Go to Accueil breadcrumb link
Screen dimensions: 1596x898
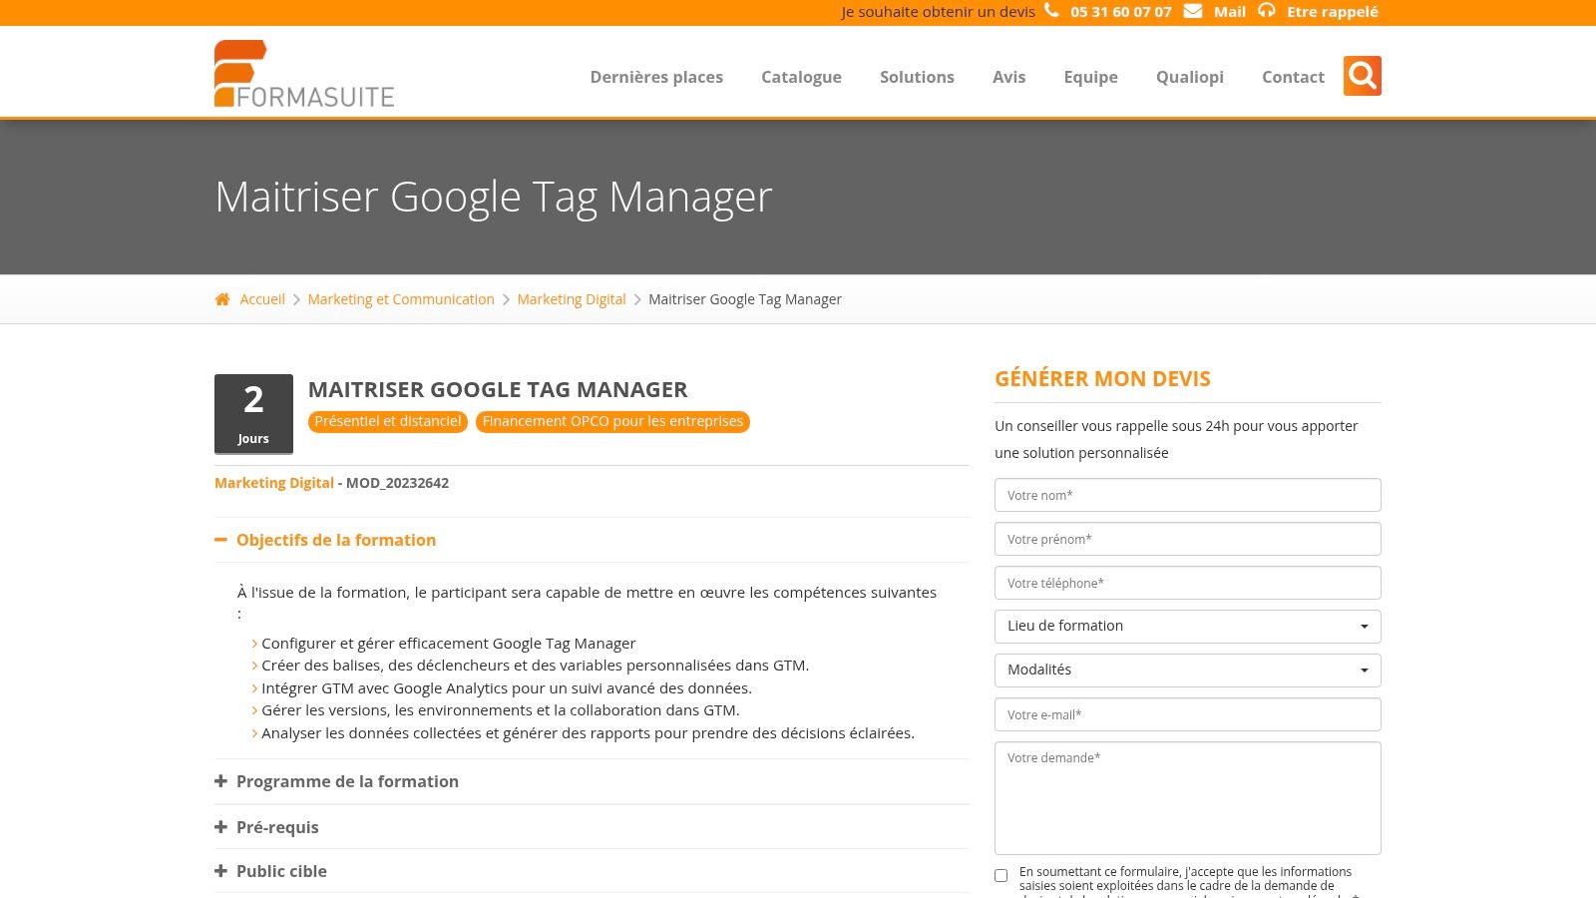click(262, 299)
